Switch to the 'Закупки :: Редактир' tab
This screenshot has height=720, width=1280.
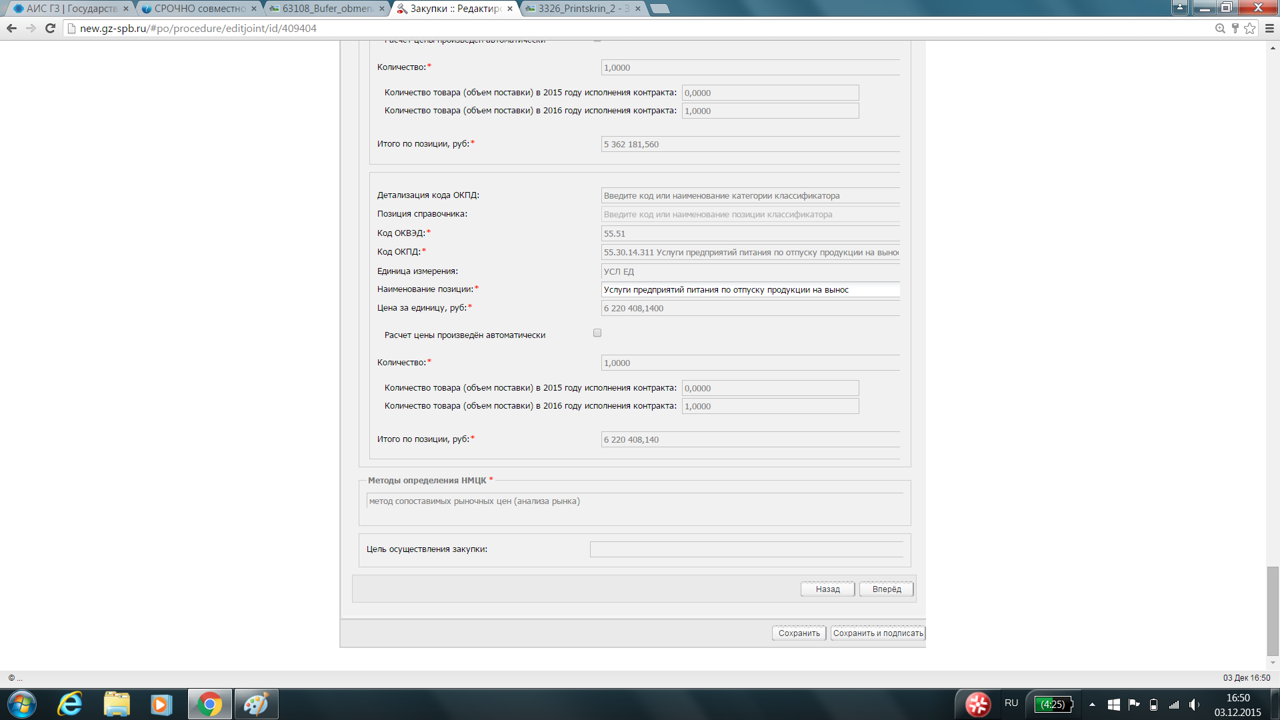[x=454, y=9]
